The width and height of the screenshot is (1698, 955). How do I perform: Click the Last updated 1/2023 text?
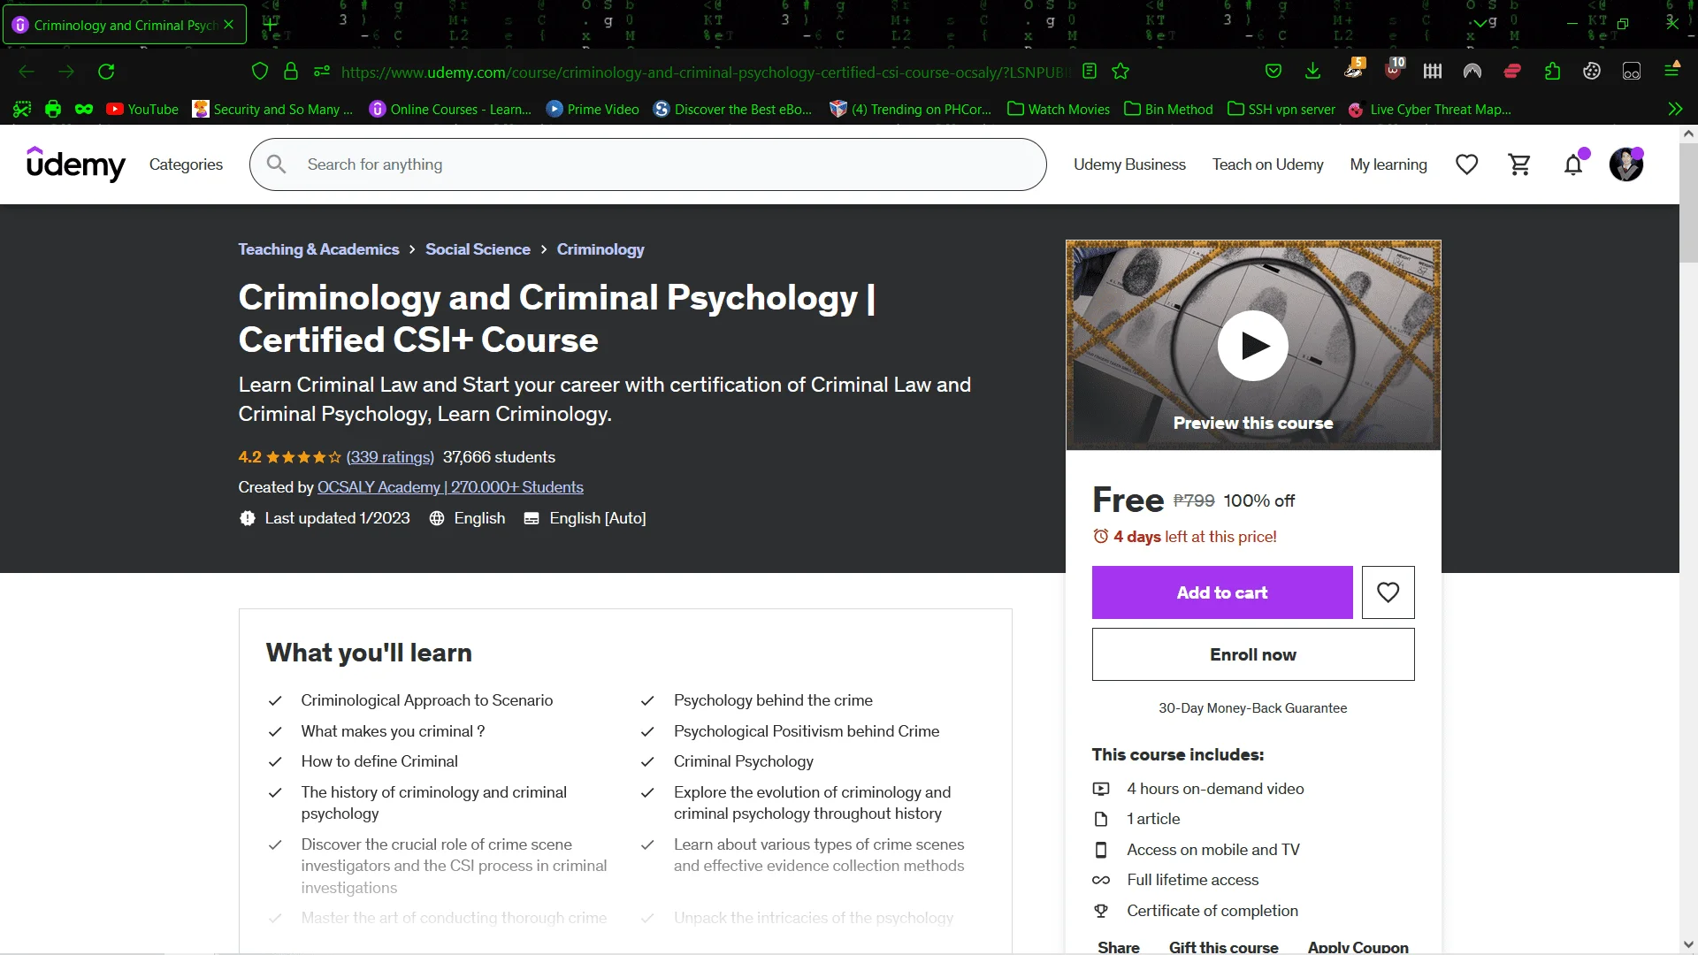(337, 518)
